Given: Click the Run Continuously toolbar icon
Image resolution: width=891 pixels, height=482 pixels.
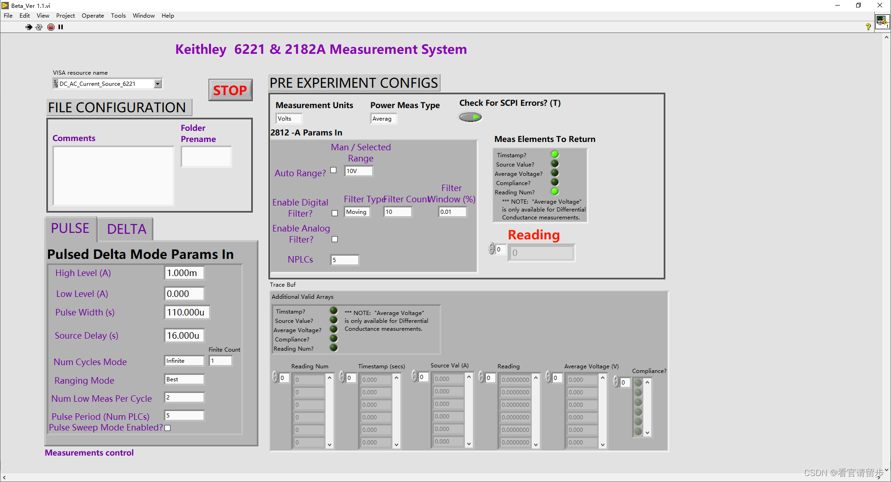Looking at the screenshot, I should (x=39, y=27).
